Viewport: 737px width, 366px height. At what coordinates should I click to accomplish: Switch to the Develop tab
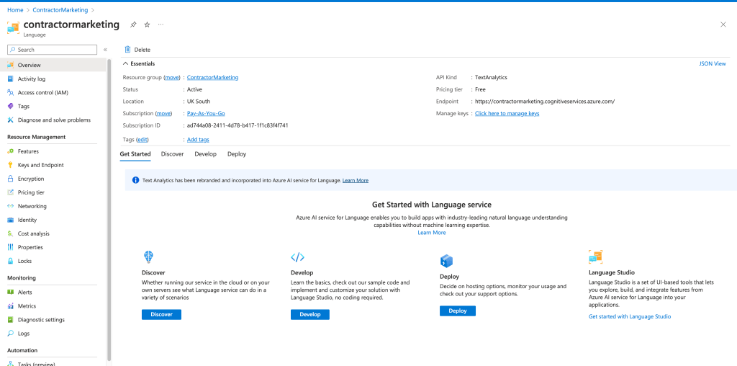(x=205, y=154)
